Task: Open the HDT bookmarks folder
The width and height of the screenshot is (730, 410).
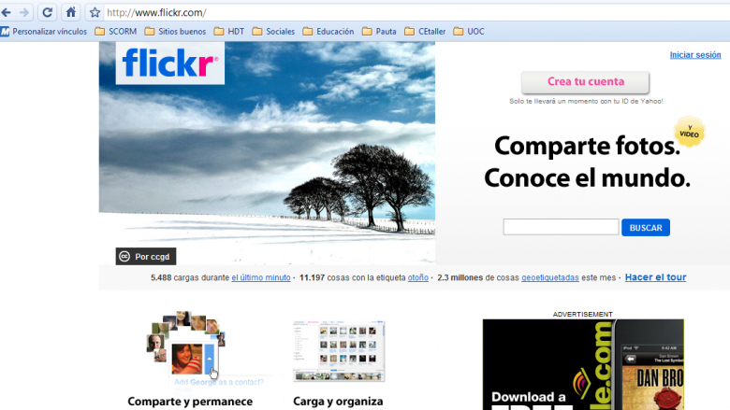Action: [x=229, y=32]
